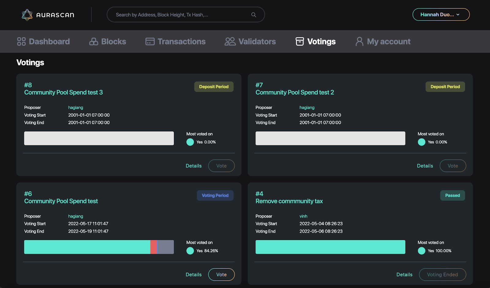This screenshot has height=288, width=490.
Task: Open Details for proposal #4
Action: (404, 275)
